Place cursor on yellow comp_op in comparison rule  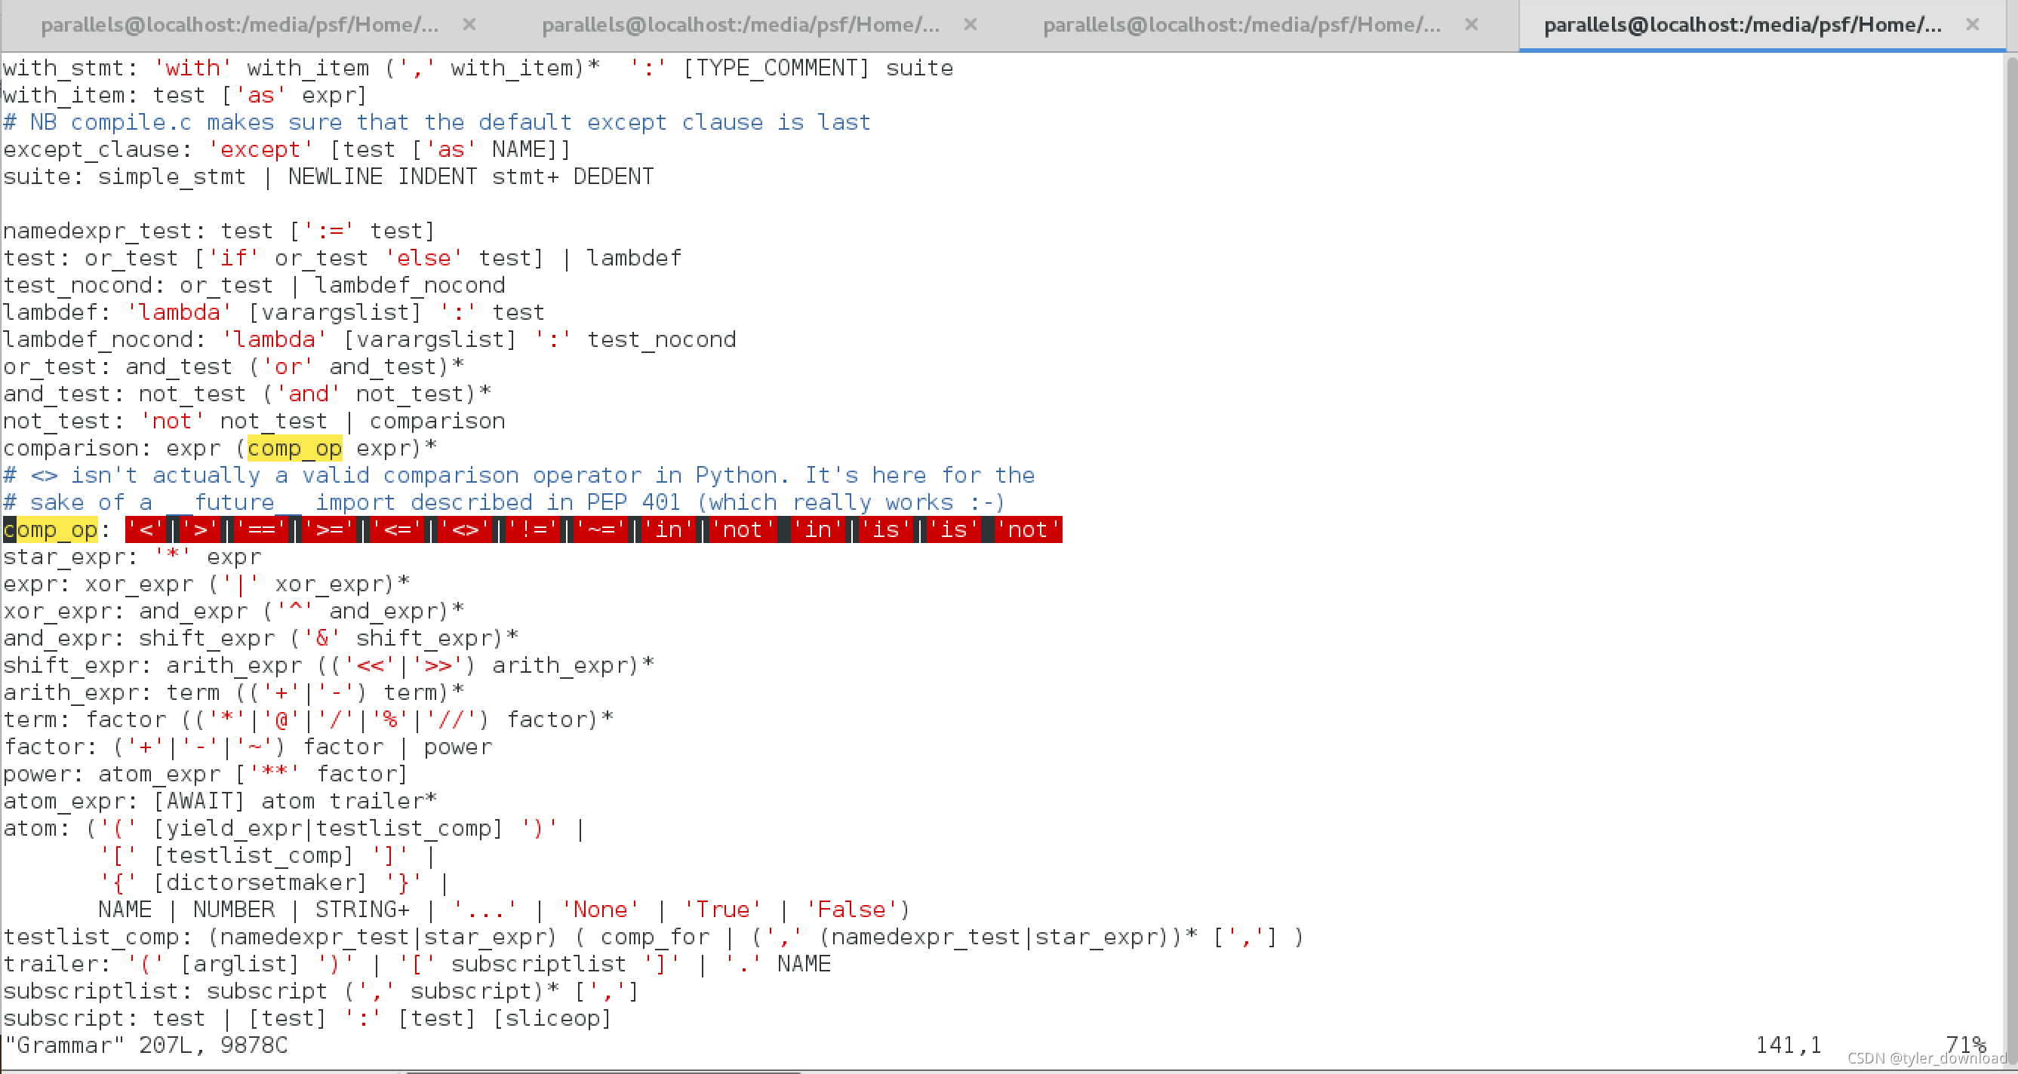pyautogui.click(x=294, y=449)
